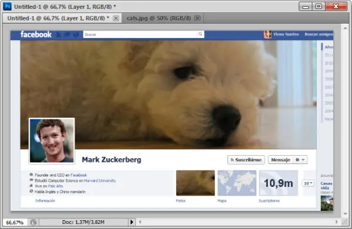Open Facebook friend requests icon

59,35
